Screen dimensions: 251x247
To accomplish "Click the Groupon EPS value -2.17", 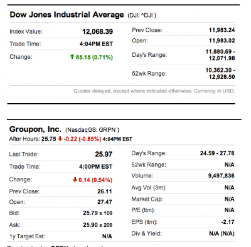I will pyautogui.click(x=228, y=222).
